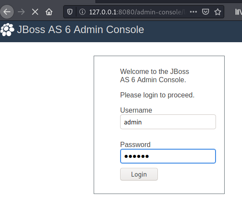Open the page actions three-dot menu
This screenshot has height=204, width=242.
[x=193, y=12]
